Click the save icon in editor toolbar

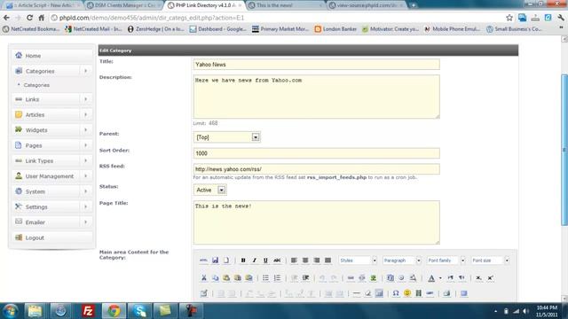pos(215,261)
